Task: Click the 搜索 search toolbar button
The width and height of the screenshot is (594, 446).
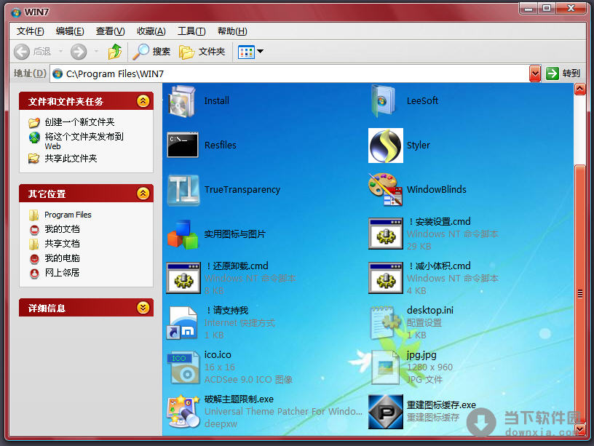Action: (152, 52)
